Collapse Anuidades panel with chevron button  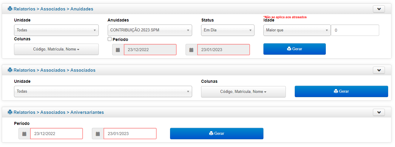[379, 9]
